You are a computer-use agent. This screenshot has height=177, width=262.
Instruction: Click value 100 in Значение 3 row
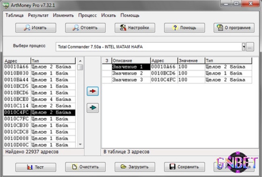tap(191, 80)
